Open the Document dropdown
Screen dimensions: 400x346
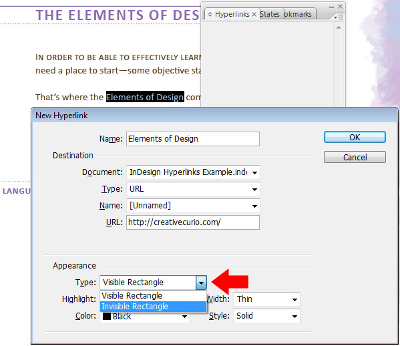[193, 172]
